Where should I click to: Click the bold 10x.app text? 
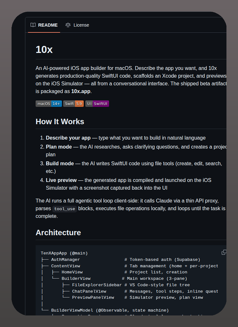(81, 91)
